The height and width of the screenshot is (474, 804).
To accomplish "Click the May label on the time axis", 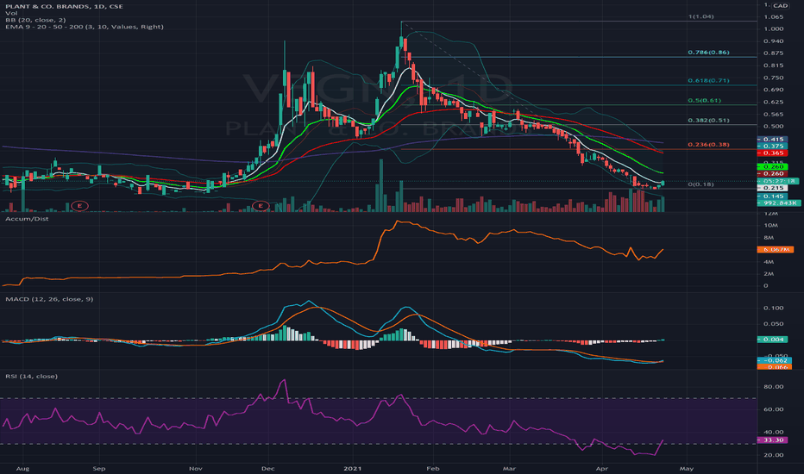I will (686, 468).
